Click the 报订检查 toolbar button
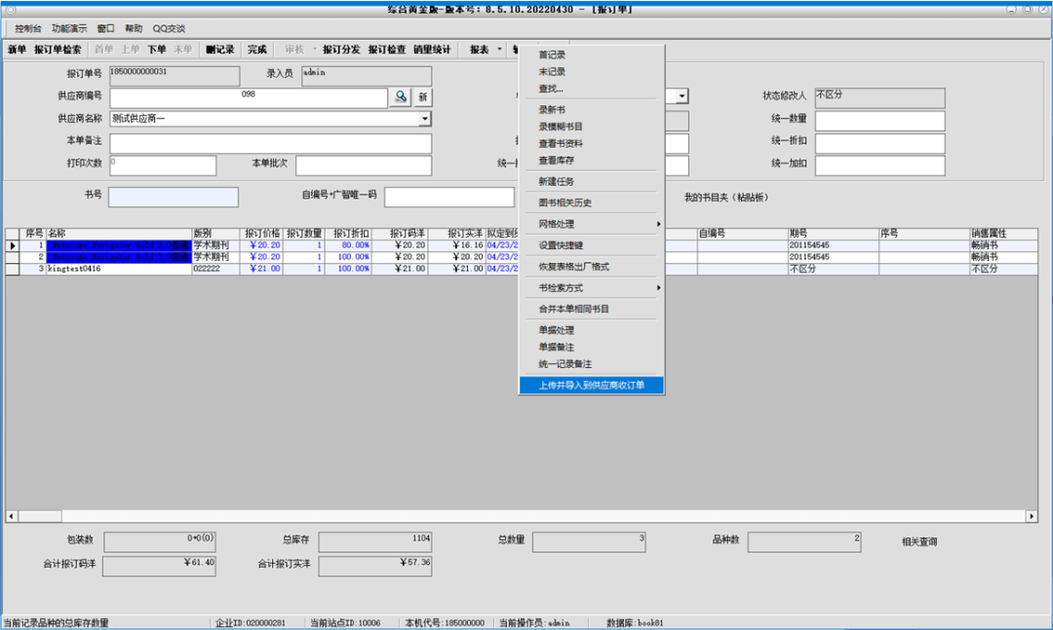 coord(387,50)
